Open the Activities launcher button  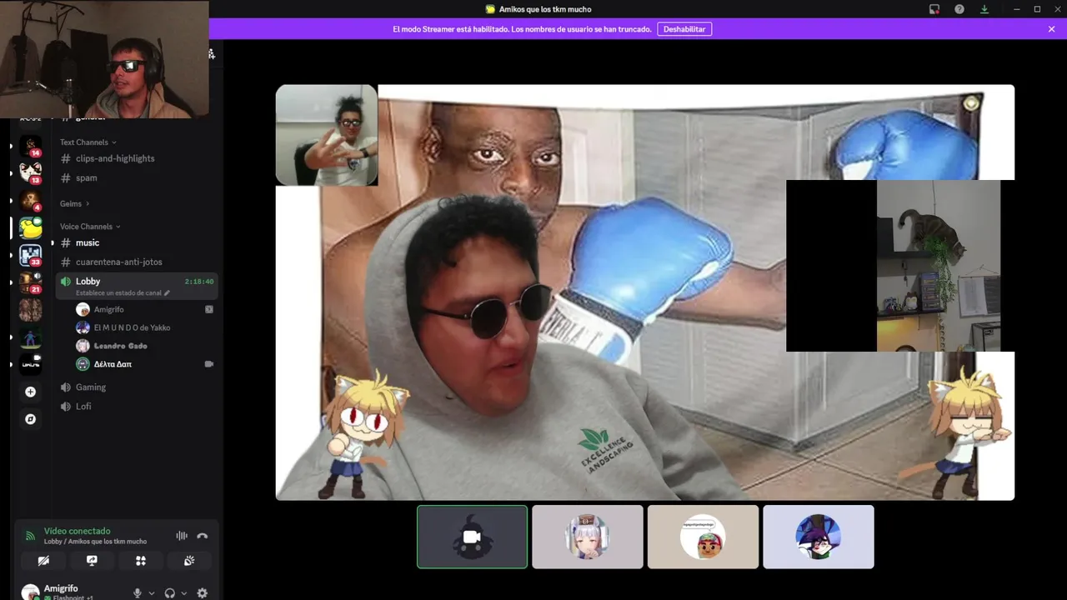(x=141, y=561)
